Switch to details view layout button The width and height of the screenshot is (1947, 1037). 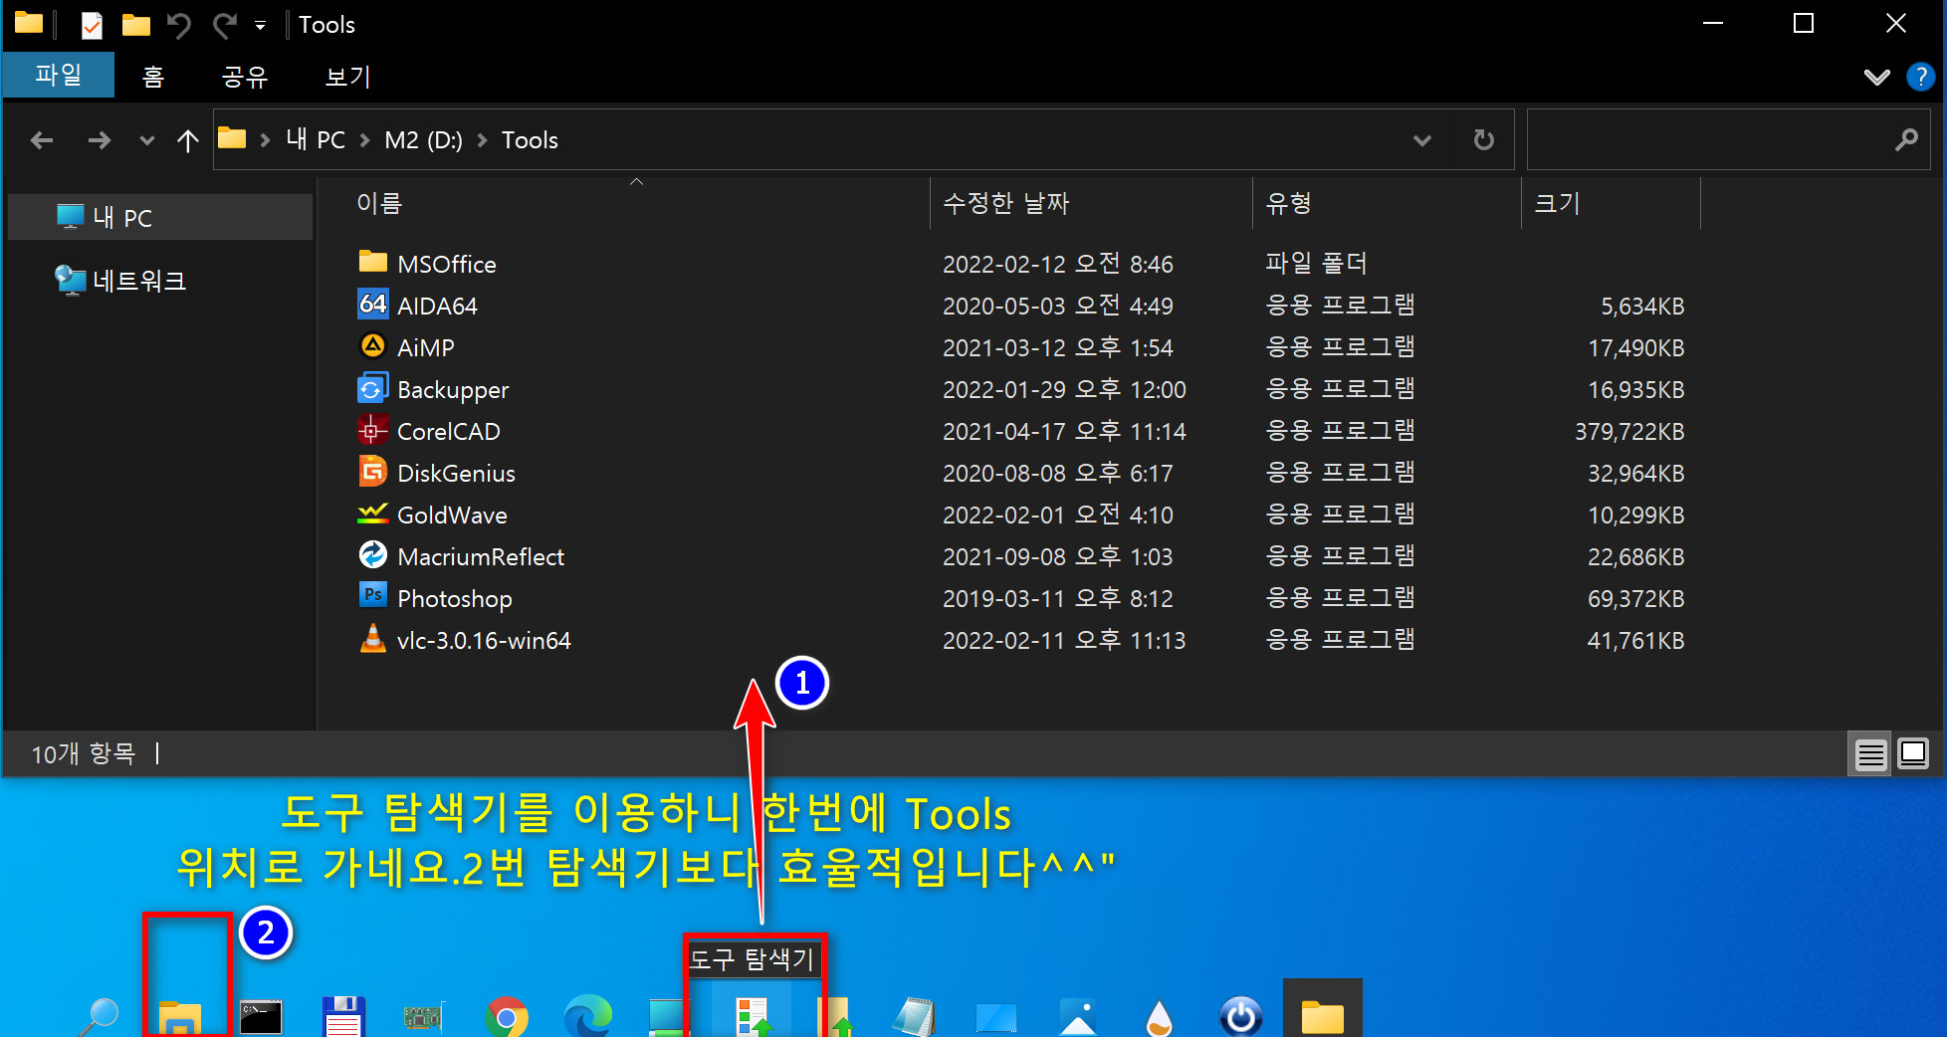point(1870,754)
